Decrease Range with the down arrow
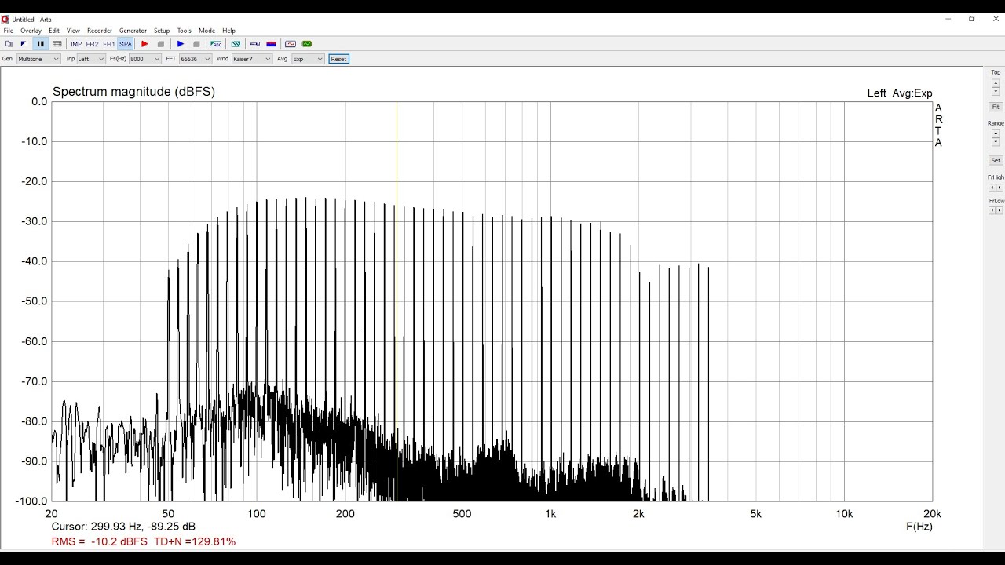The width and height of the screenshot is (1005, 565). (996, 142)
